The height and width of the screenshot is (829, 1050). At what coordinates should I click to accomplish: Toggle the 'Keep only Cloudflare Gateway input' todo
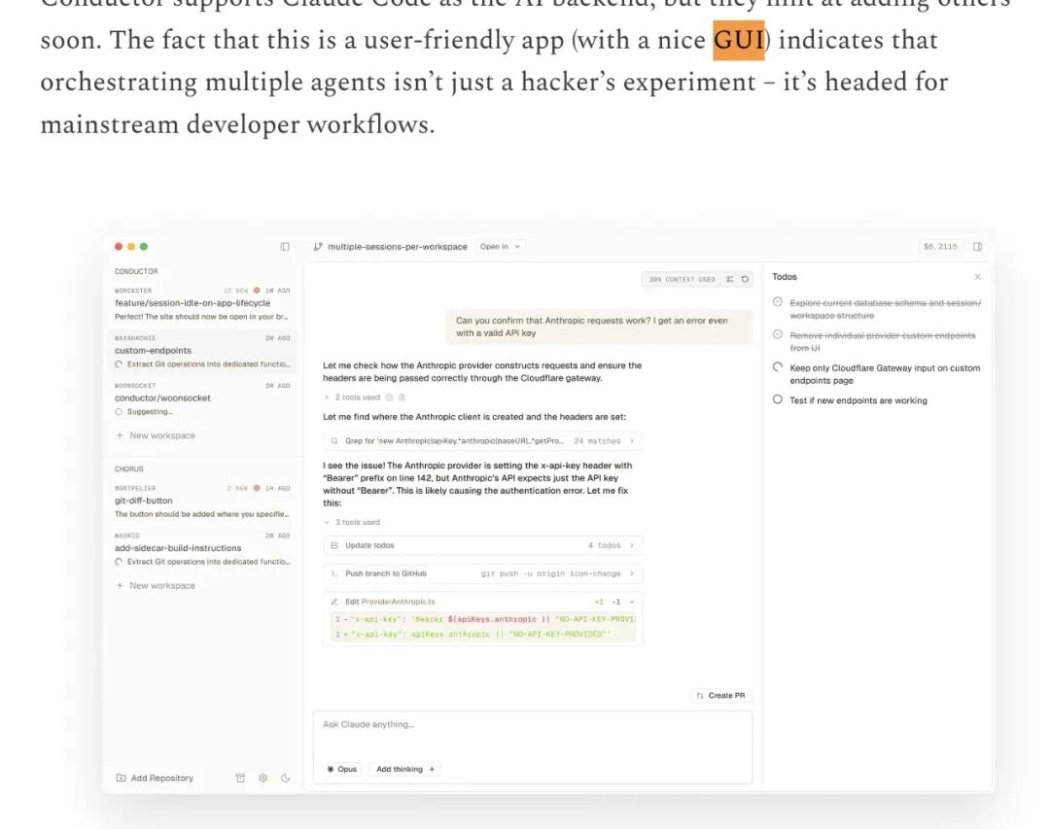pyautogui.click(x=778, y=367)
